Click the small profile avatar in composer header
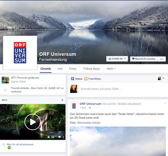This screenshot has height=156, width=168. point(159,78)
